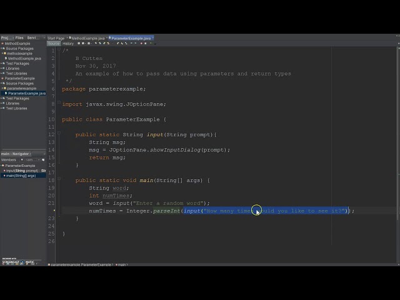Click the word 'JOptionPane' in the import line
The width and height of the screenshot is (400, 300).
point(144,104)
